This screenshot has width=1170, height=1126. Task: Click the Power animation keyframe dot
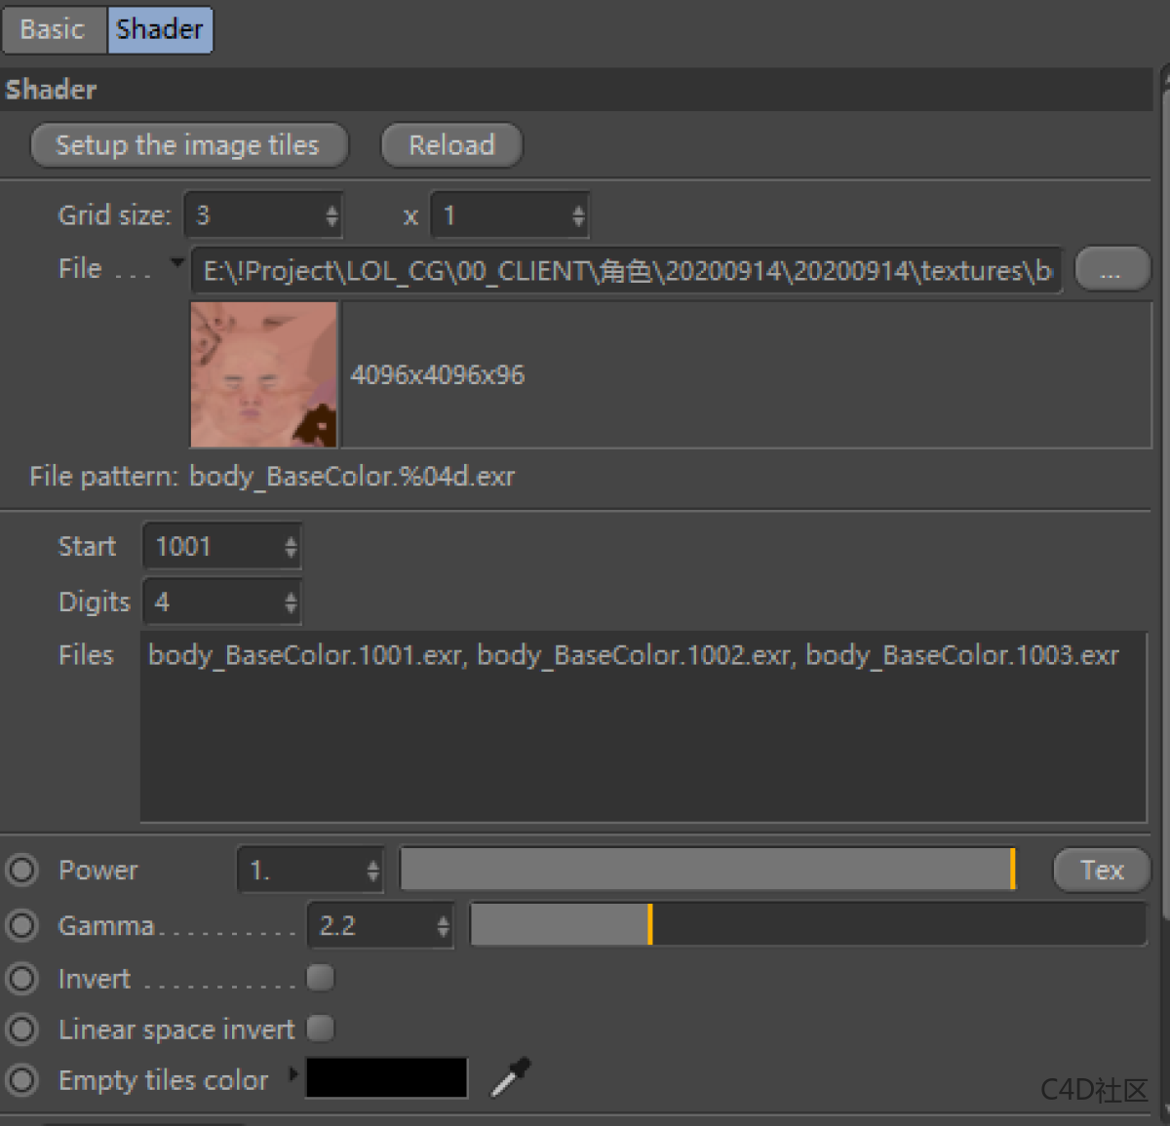21,870
